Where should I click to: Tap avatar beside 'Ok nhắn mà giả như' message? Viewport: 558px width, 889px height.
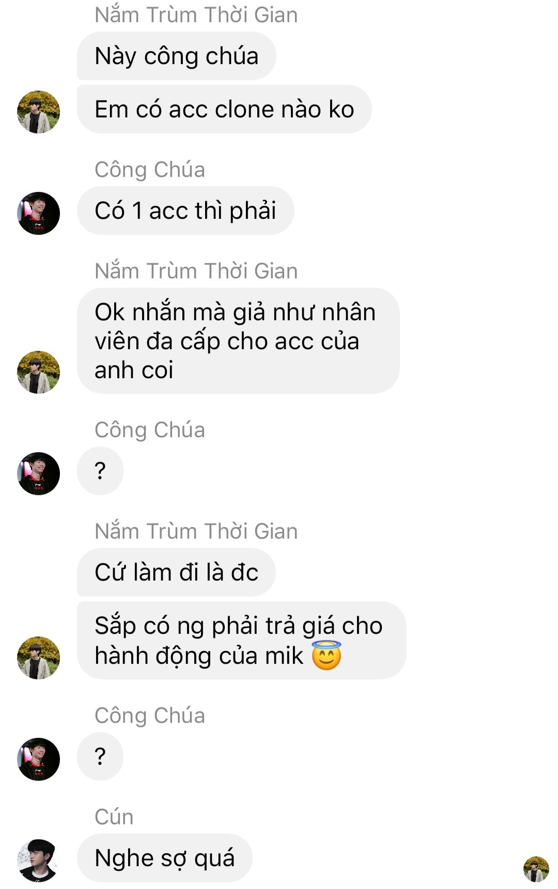(x=38, y=372)
